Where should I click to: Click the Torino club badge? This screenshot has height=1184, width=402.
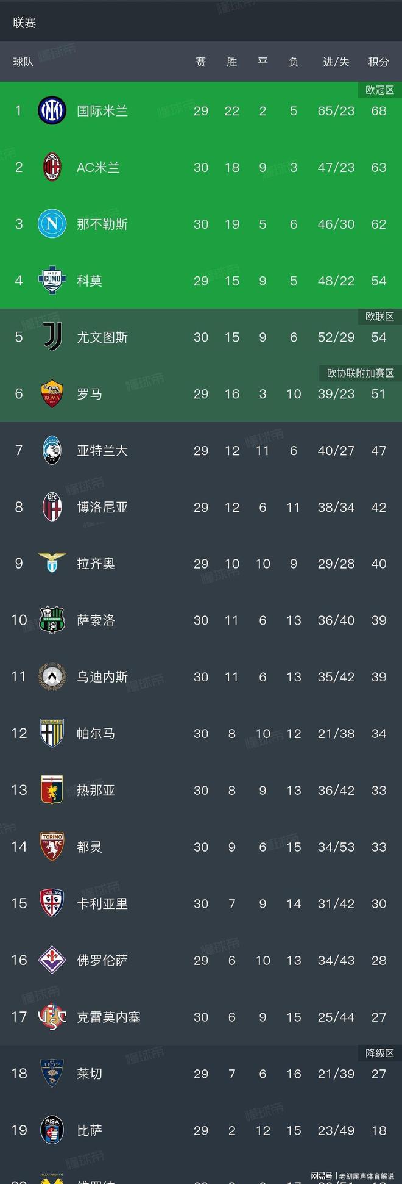(x=52, y=847)
